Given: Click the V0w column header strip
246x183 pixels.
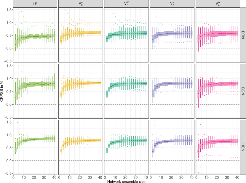Looking at the screenshot, I should tap(126, 4).
